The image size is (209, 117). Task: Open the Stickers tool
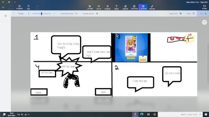point(125,7)
